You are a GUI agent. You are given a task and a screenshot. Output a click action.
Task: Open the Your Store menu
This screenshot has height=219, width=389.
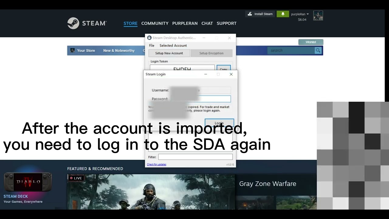click(86, 50)
